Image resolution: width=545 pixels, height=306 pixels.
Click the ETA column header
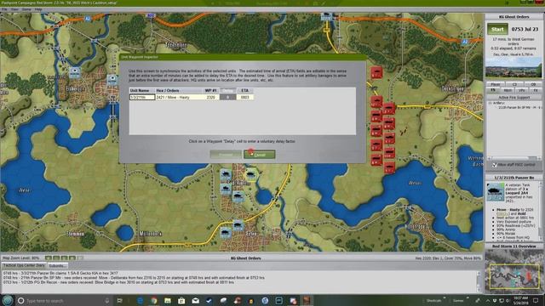coord(245,91)
